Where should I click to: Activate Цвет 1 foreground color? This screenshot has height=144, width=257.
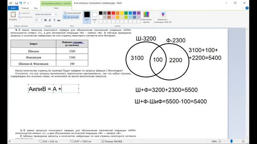[87, 17]
